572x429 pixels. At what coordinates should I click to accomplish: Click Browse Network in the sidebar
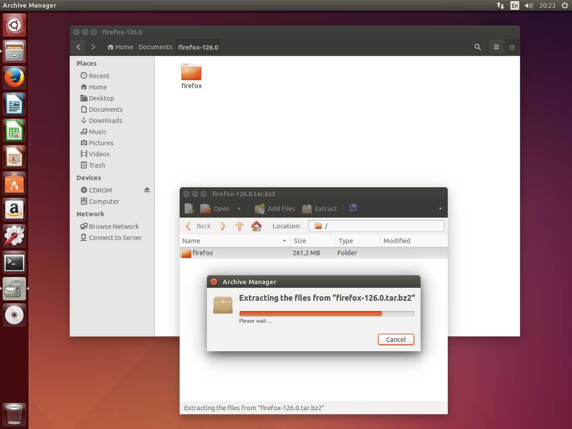pyautogui.click(x=114, y=227)
